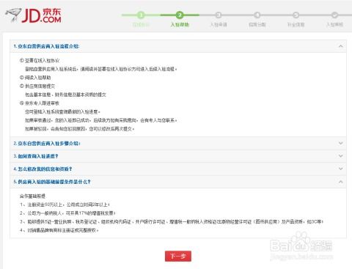Click the red 下一步 button

pyautogui.click(x=178, y=256)
